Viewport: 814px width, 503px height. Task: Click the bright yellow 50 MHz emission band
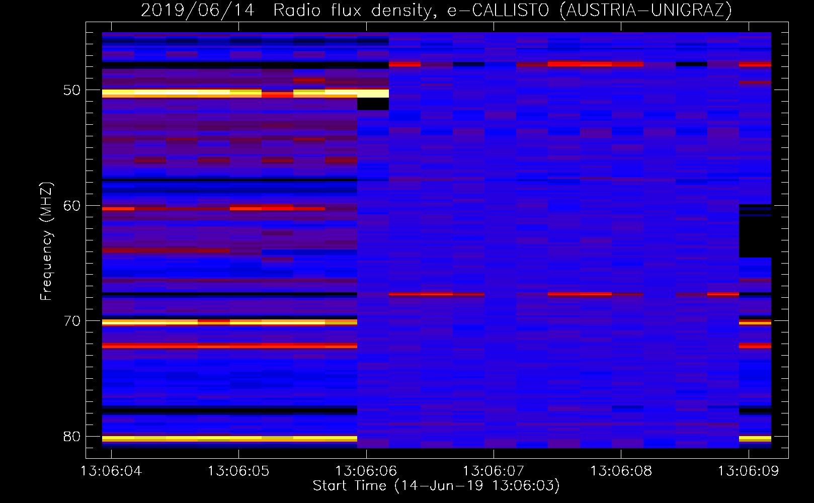(246, 94)
